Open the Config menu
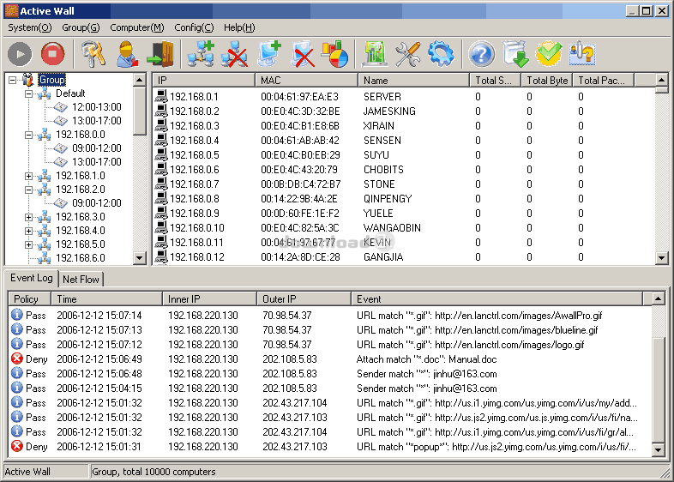 pos(194,27)
